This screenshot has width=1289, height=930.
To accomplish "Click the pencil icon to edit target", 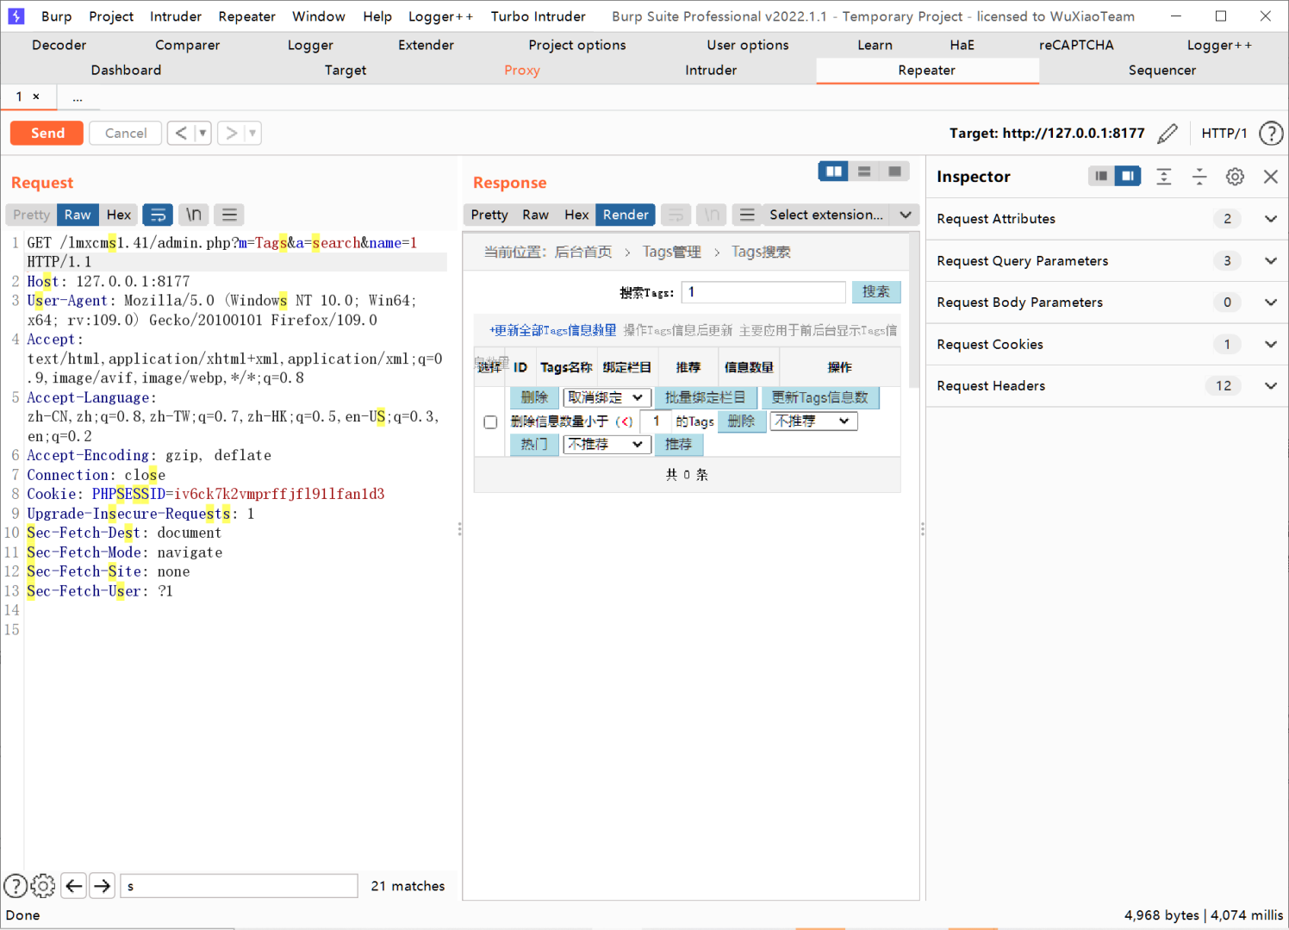I will 1168,134.
